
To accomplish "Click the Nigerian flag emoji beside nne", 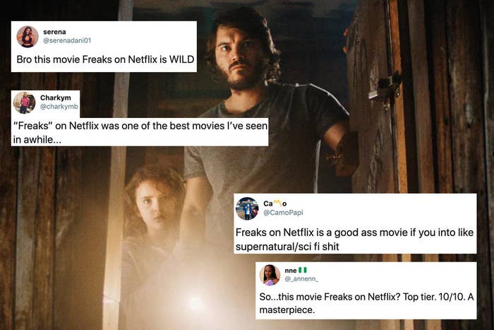I will coord(303,270).
